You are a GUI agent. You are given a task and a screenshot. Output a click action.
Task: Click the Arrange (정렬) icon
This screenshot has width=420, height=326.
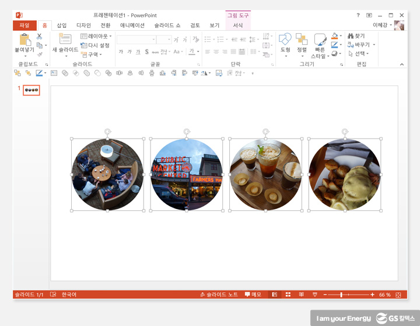click(302, 40)
